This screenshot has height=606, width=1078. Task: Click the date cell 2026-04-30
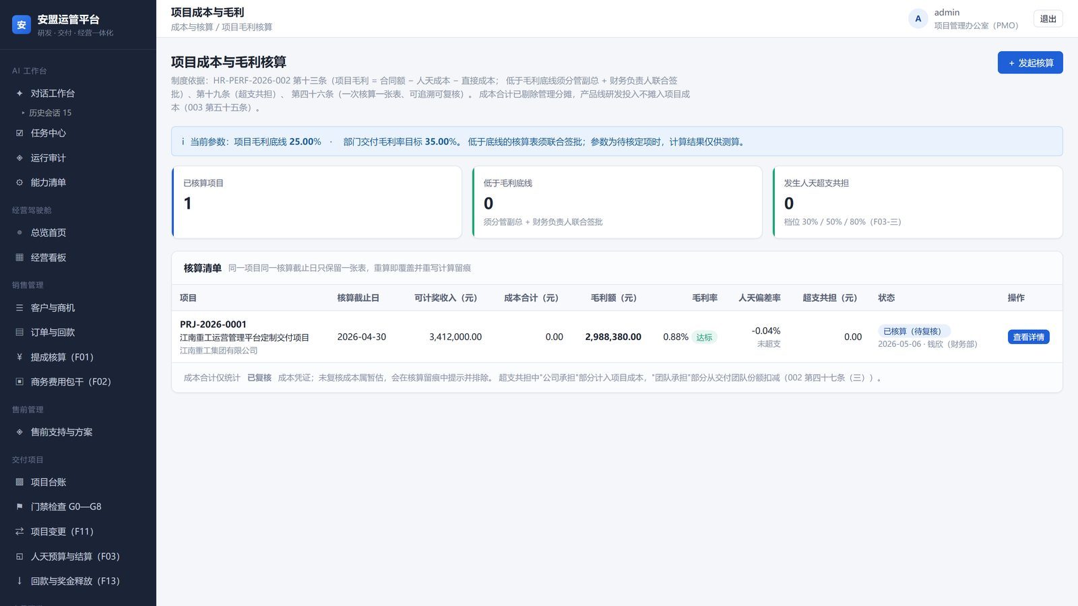pyautogui.click(x=362, y=337)
